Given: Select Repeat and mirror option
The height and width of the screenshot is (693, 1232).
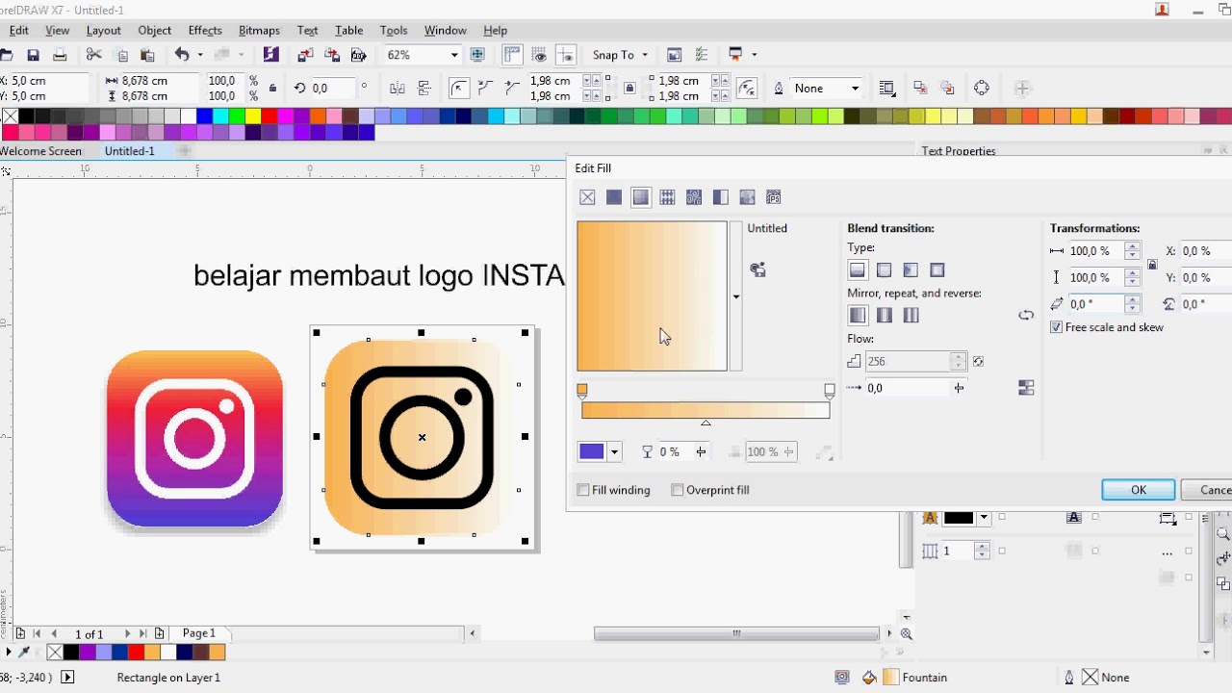Looking at the screenshot, I should [x=885, y=315].
